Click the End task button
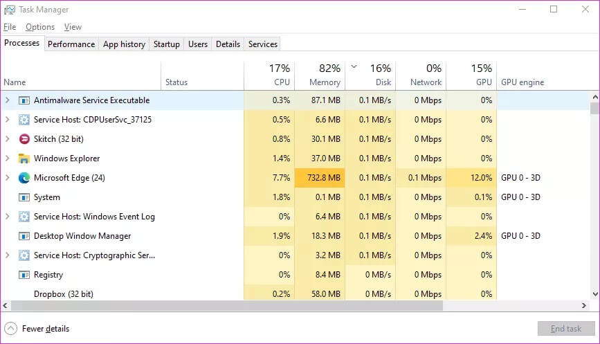Image resolution: width=600 pixels, height=344 pixels. [x=566, y=328]
